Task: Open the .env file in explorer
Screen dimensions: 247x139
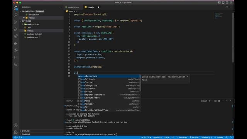Action: coord(29,27)
